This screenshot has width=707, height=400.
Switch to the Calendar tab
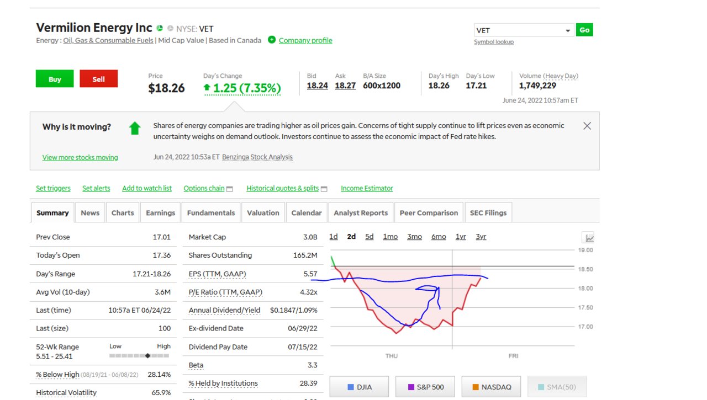307,212
